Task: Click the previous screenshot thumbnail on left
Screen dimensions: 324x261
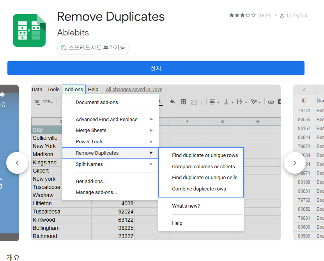Action: coord(9,163)
